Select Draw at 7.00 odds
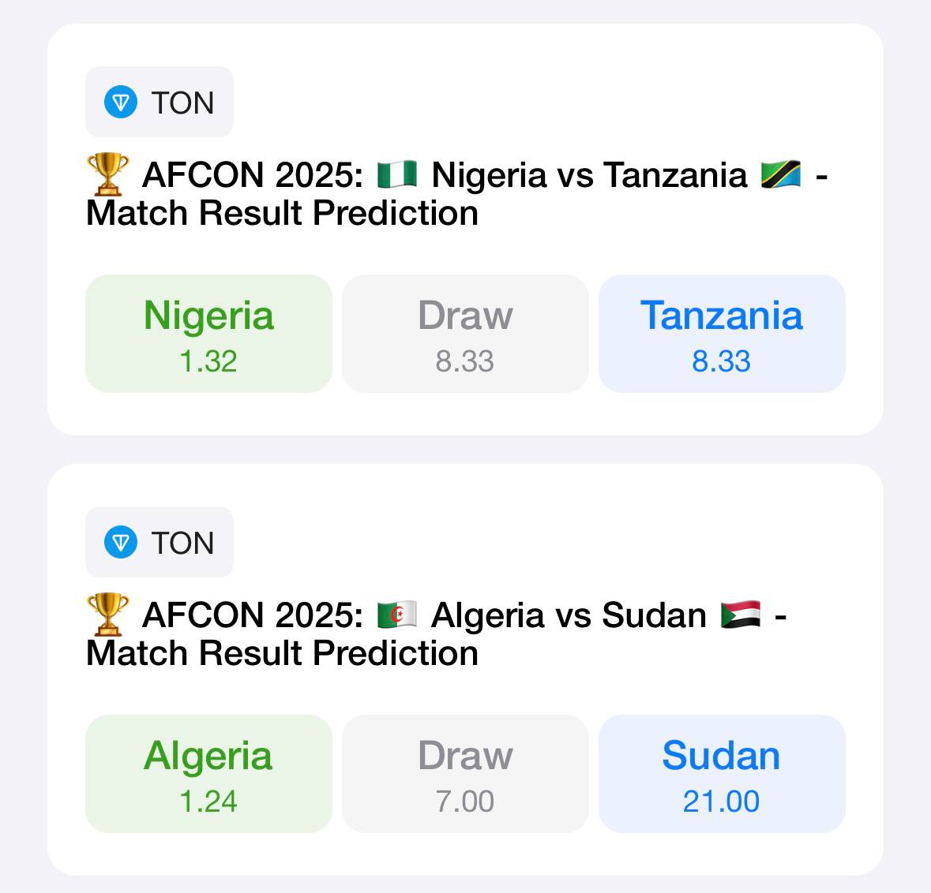 tap(465, 774)
